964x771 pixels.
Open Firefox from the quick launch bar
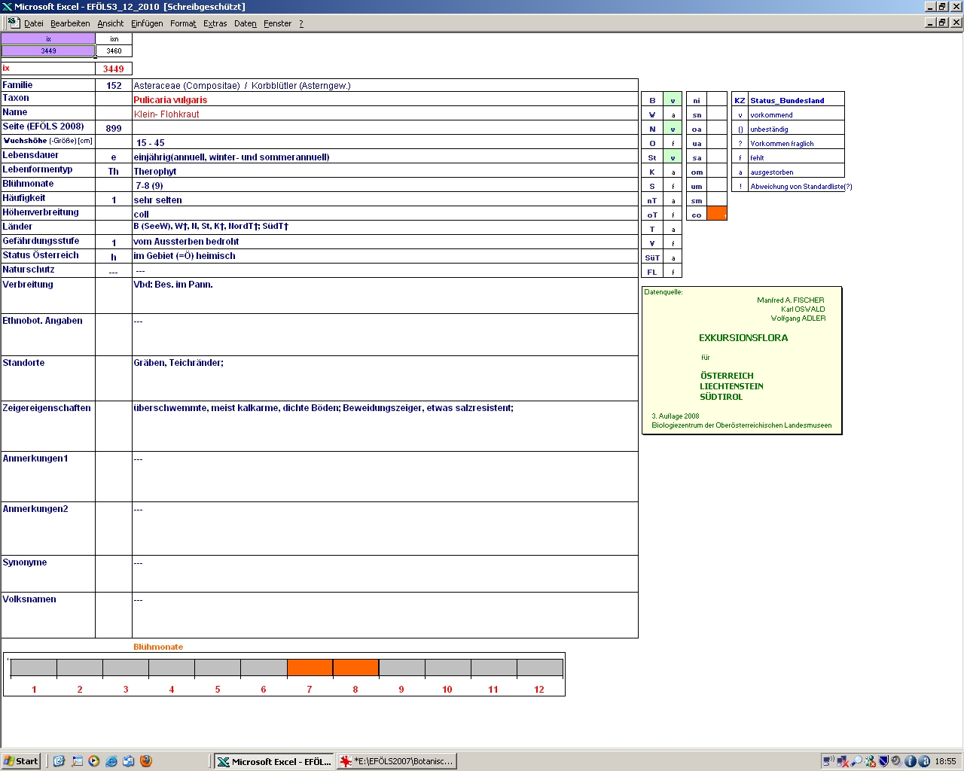(146, 761)
